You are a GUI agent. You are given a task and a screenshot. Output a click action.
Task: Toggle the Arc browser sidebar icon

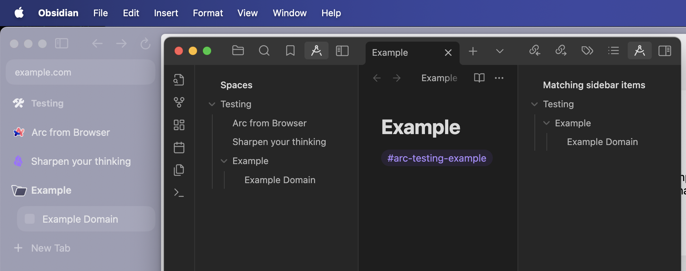click(61, 43)
